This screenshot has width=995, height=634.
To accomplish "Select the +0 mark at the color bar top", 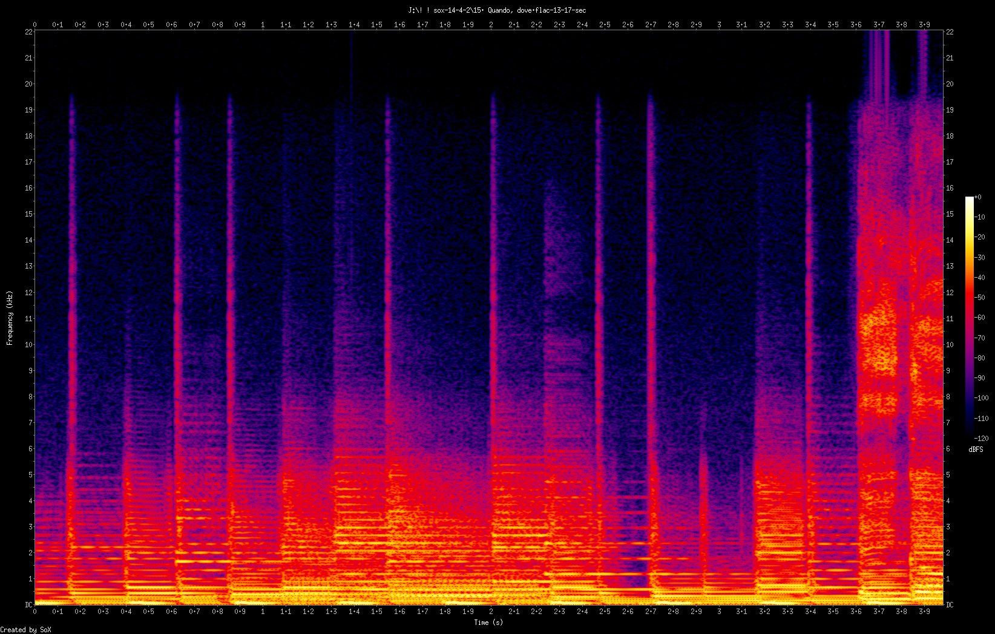I will click(979, 196).
